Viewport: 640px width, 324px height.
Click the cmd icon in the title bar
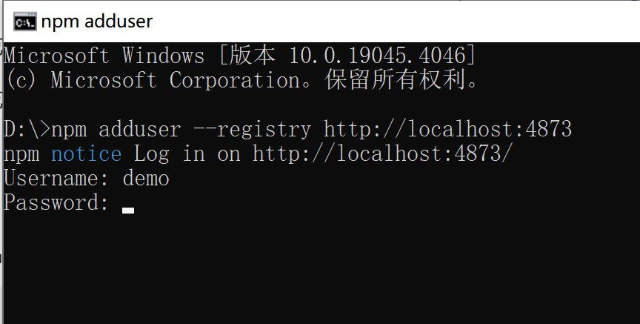24,22
